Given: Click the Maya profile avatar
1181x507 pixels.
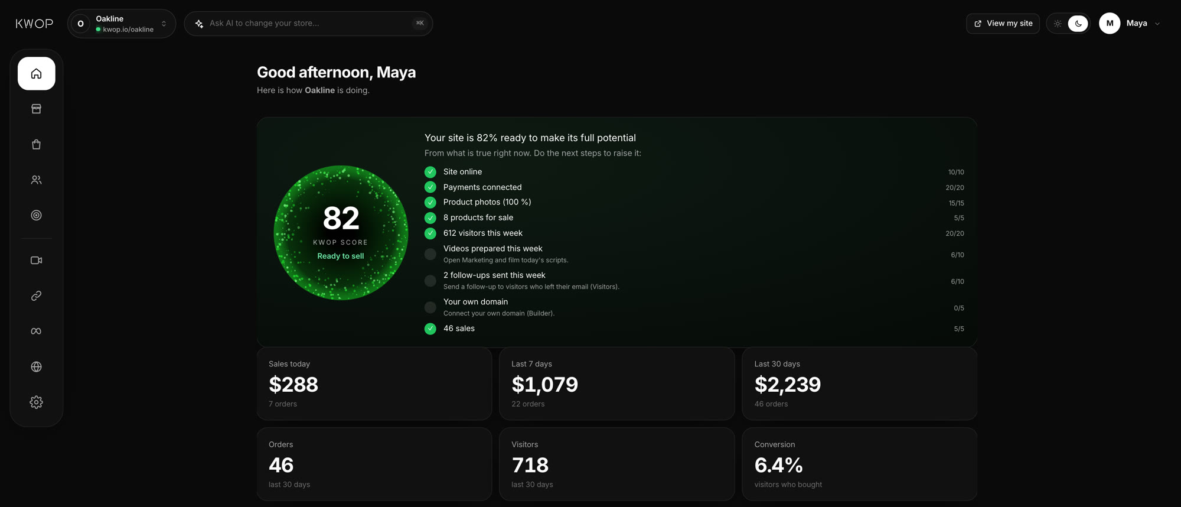Looking at the screenshot, I should click(x=1110, y=23).
